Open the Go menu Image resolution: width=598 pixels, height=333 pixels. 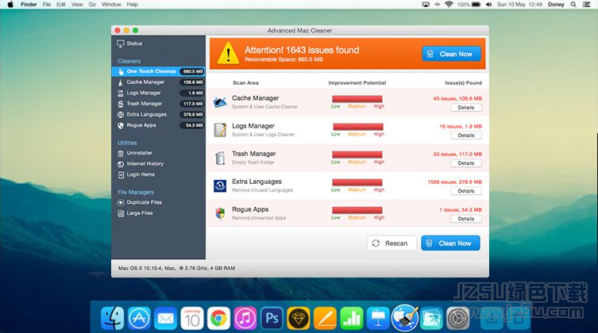[x=92, y=5]
